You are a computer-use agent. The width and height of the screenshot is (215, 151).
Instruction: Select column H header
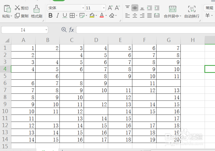pyautogui.click(x=193, y=40)
